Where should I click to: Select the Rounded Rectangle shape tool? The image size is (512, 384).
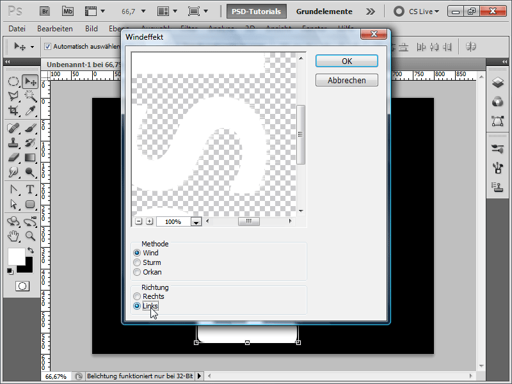coord(30,204)
